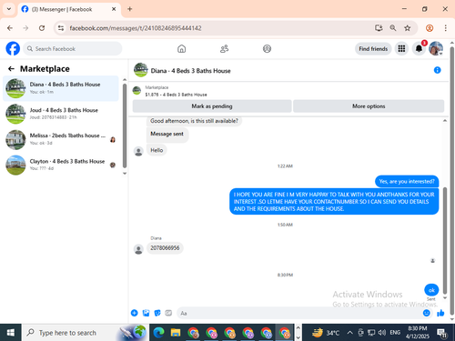The image size is (455, 341).
Task: Open the tab search dropdown arrow
Action: pyautogui.click(x=9, y=9)
